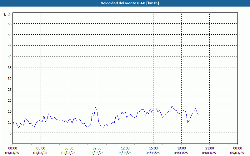Select the y-axis value "10"
This screenshot has width=250, height=156.
pos(10,122)
